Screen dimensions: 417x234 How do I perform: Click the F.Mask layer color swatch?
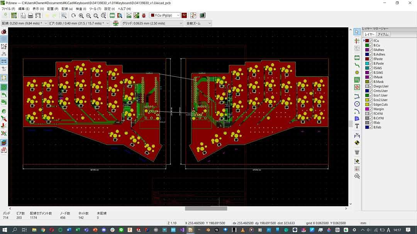367,77
